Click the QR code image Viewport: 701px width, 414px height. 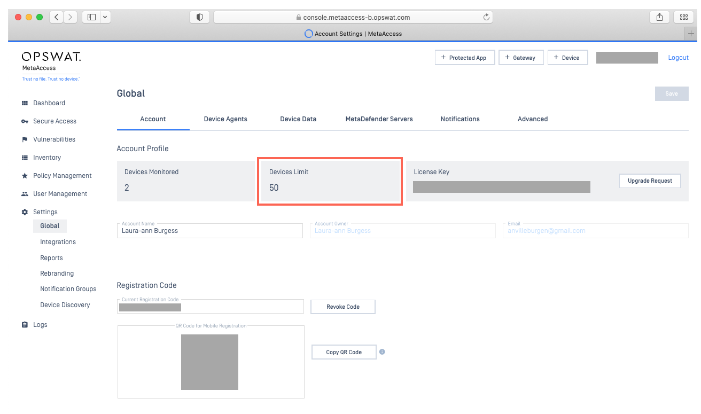pos(209,362)
